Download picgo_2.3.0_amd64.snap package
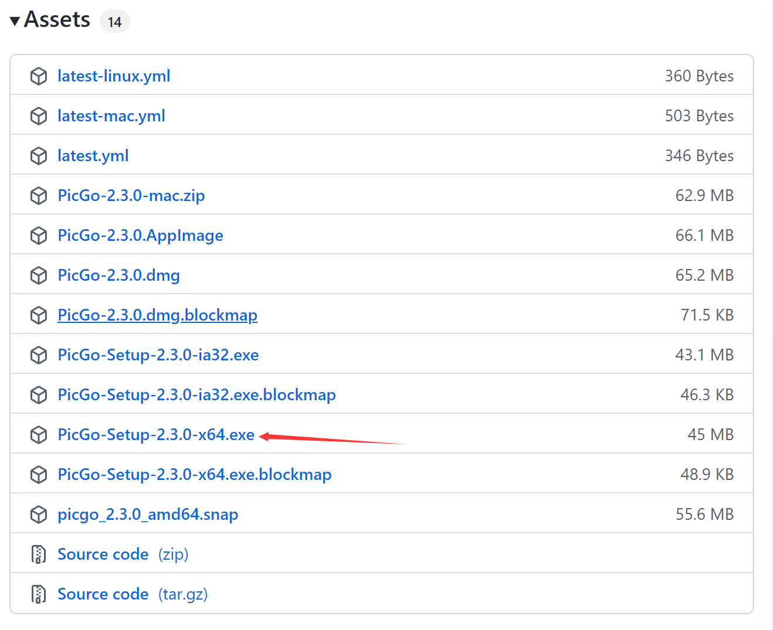774x630 pixels. pyautogui.click(x=148, y=515)
